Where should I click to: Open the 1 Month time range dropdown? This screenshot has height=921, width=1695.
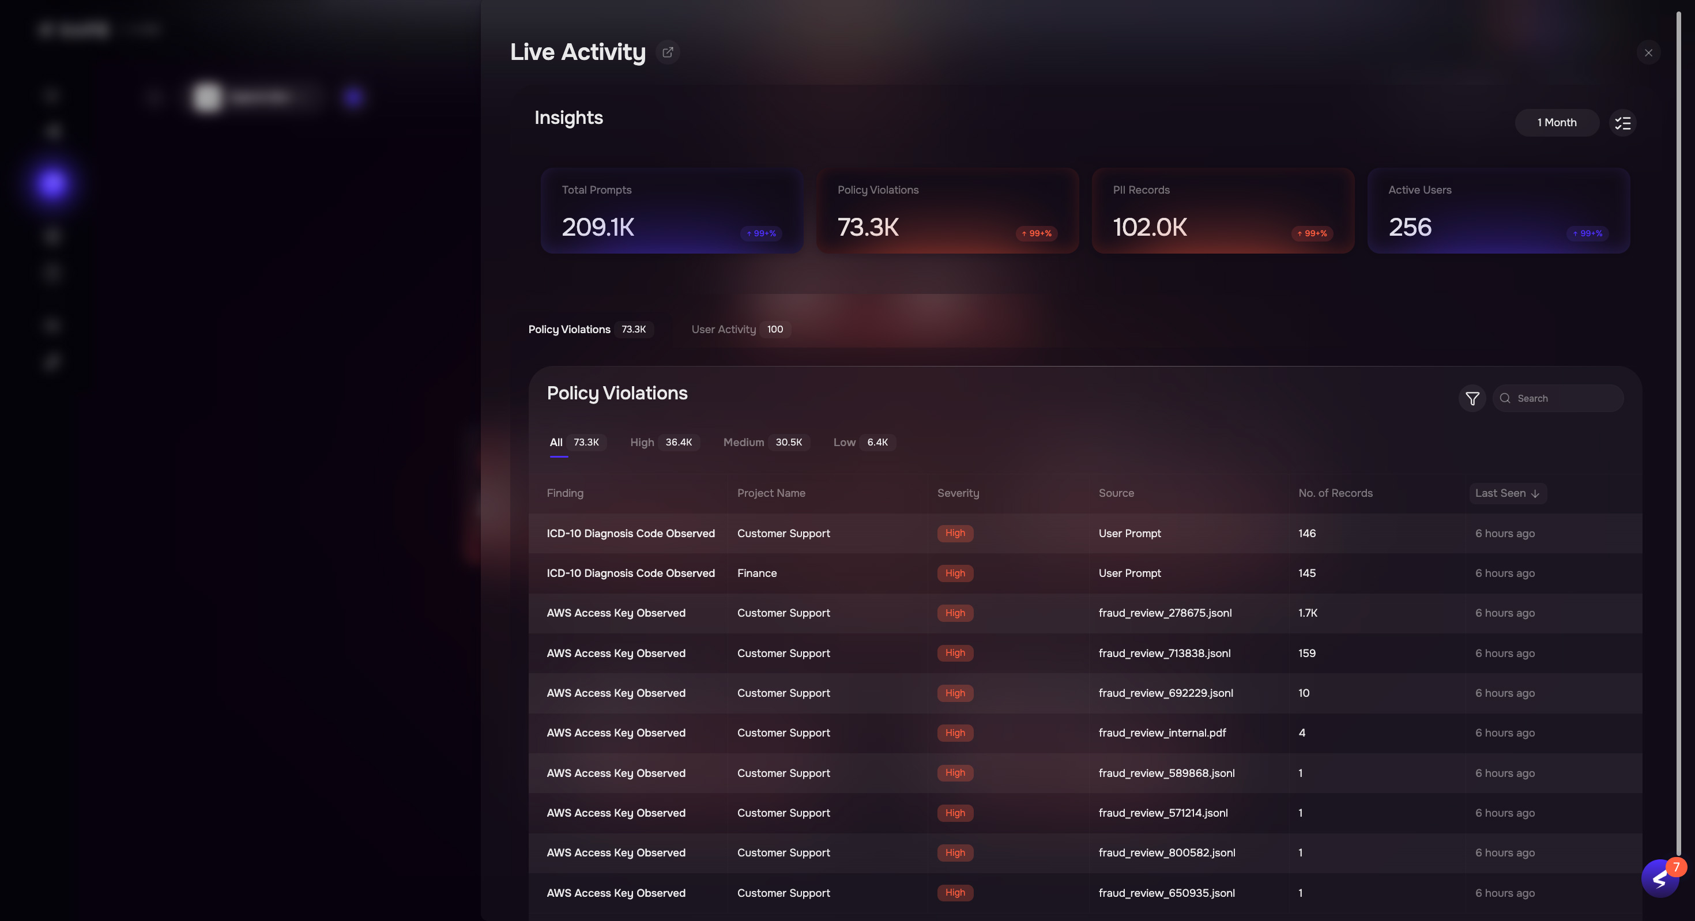tap(1556, 123)
